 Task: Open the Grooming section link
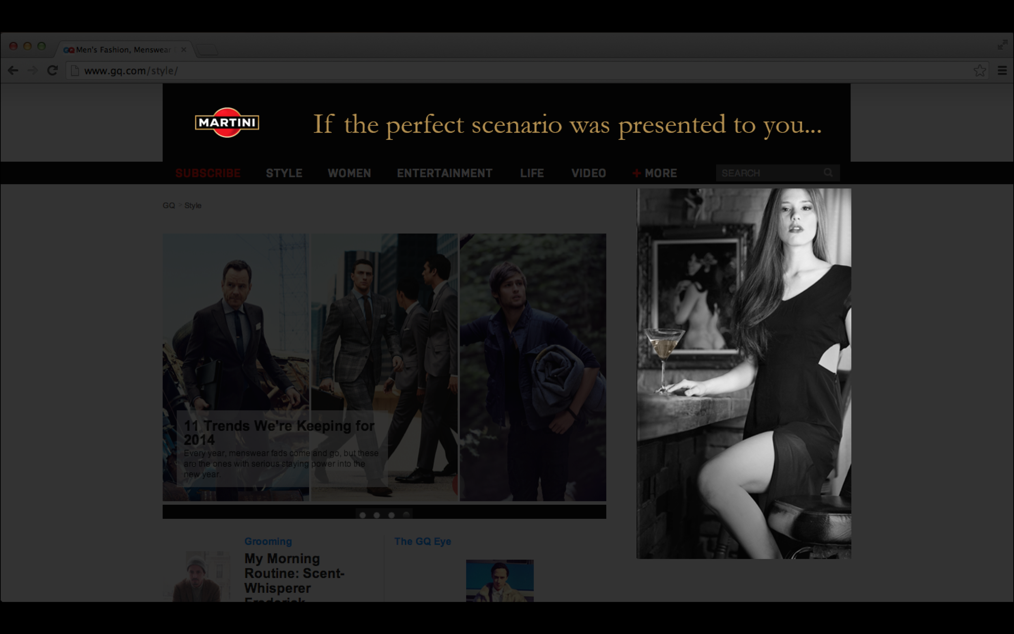point(268,541)
